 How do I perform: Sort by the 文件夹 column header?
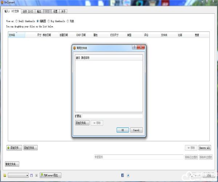(164, 35)
